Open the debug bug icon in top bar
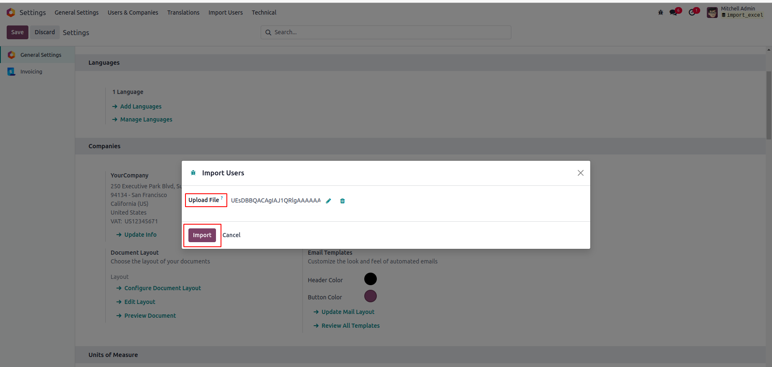The image size is (772, 367). tap(660, 13)
